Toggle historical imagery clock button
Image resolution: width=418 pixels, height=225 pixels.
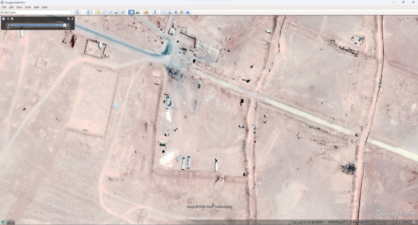[131, 12]
